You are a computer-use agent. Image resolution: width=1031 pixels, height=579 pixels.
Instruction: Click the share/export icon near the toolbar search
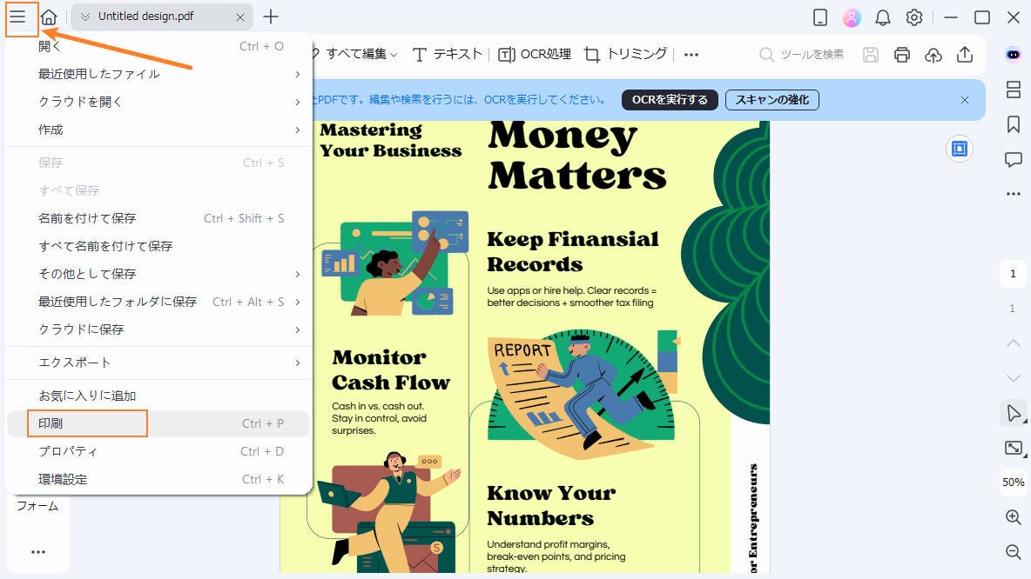(x=964, y=54)
